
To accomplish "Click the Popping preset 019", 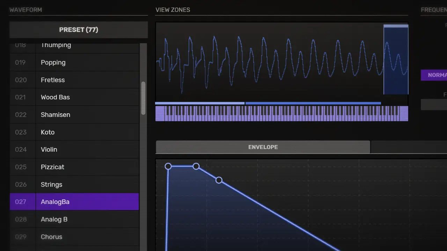I will (x=74, y=62).
